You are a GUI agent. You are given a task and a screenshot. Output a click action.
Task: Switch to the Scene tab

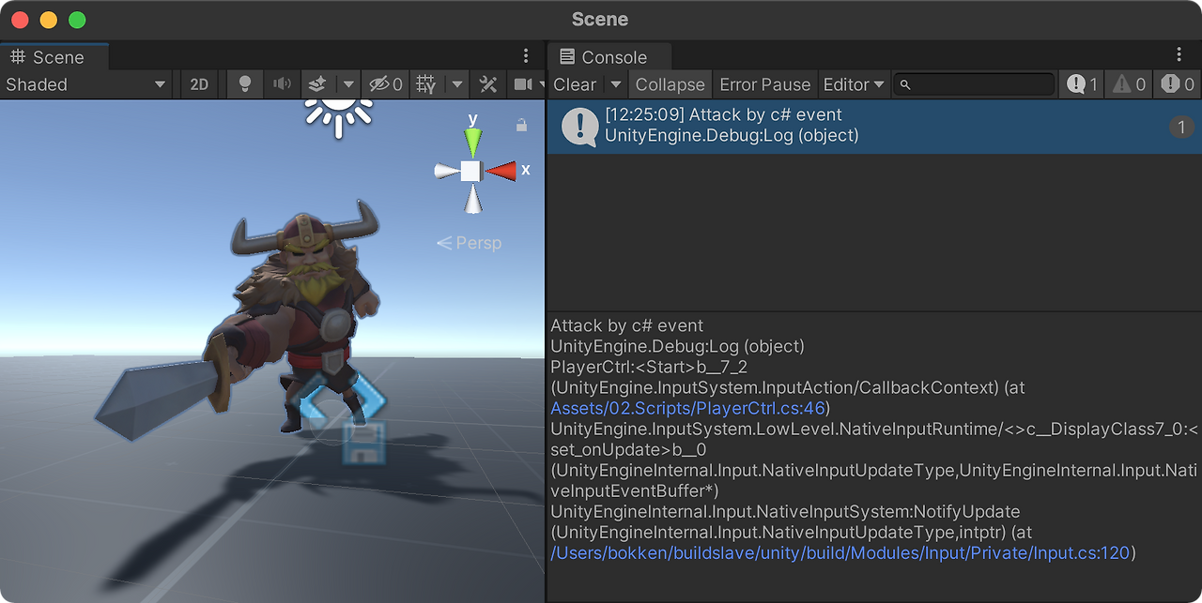pos(54,57)
